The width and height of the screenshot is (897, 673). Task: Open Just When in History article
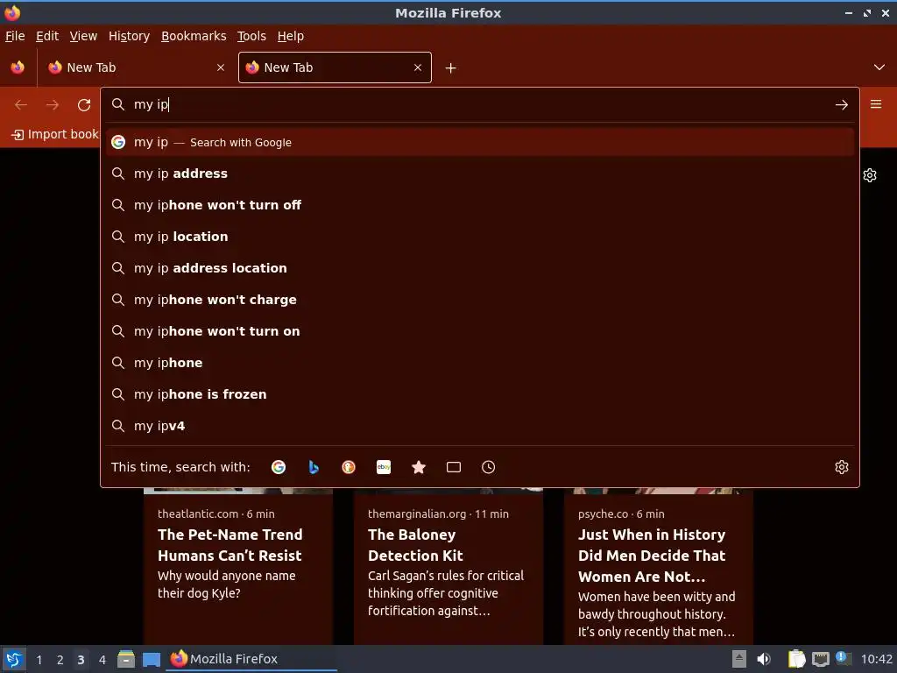[x=659, y=567]
